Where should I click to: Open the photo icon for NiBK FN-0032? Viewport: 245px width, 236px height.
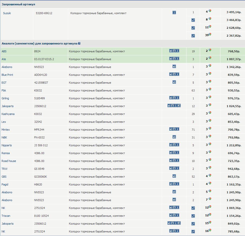coord(174,137)
